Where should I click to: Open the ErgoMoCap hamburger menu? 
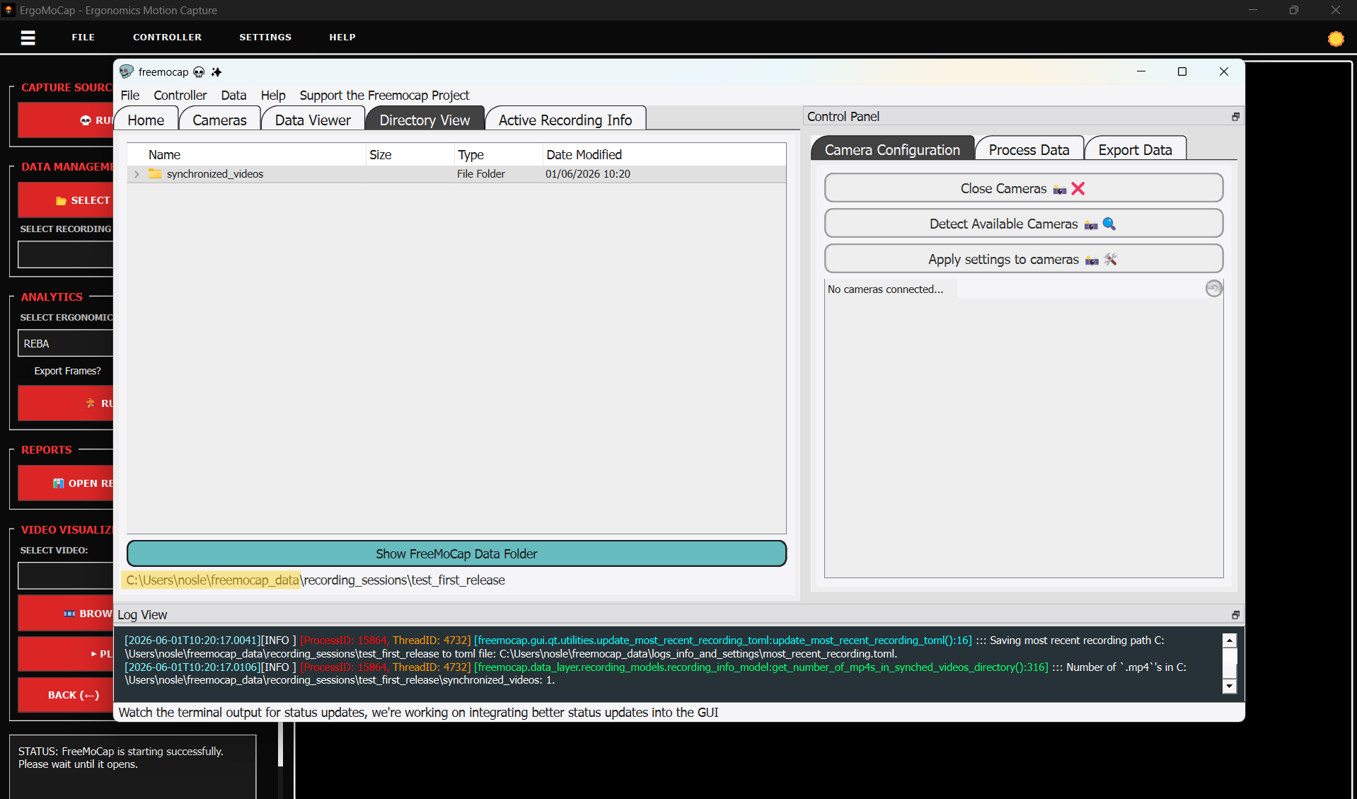[x=28, y=38]
